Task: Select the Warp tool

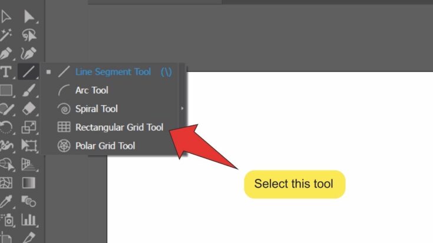Action: click(6, 146)
